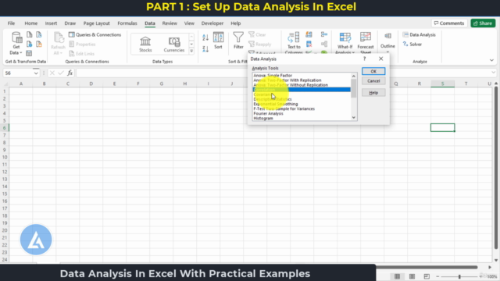
Task: Open the Developer tab
Action: tap(212, 23)
